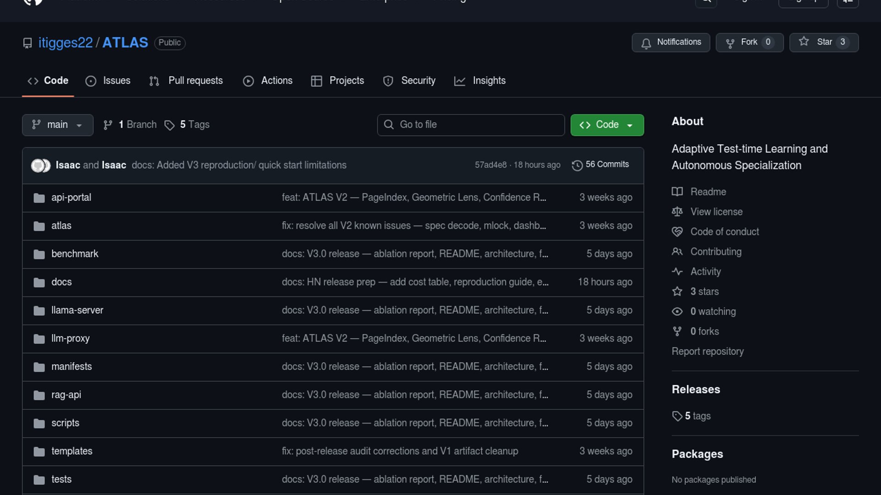The width and height of the screenshot is (881, 495).
Task: Open the Readme book icon link
Action: click(677, 192)
